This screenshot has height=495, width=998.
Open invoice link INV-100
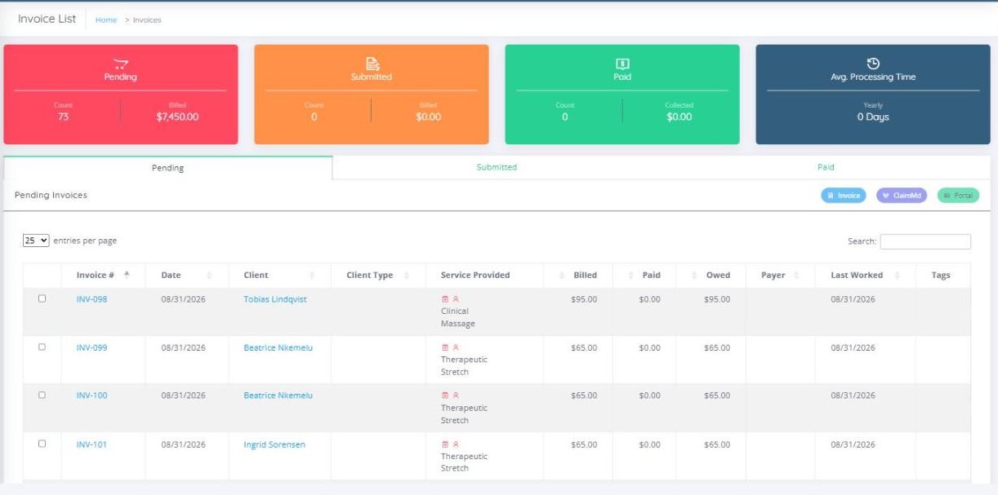pos(91,396)
